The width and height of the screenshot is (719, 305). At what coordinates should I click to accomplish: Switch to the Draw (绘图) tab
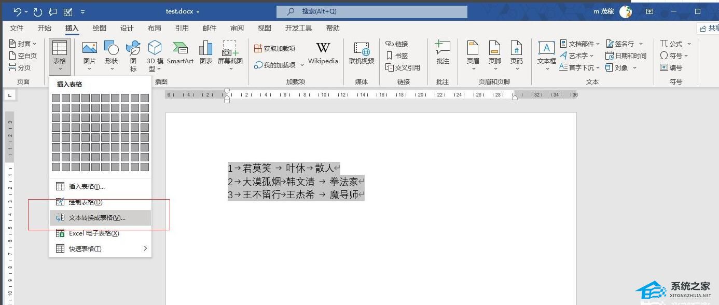click(99, 28)
